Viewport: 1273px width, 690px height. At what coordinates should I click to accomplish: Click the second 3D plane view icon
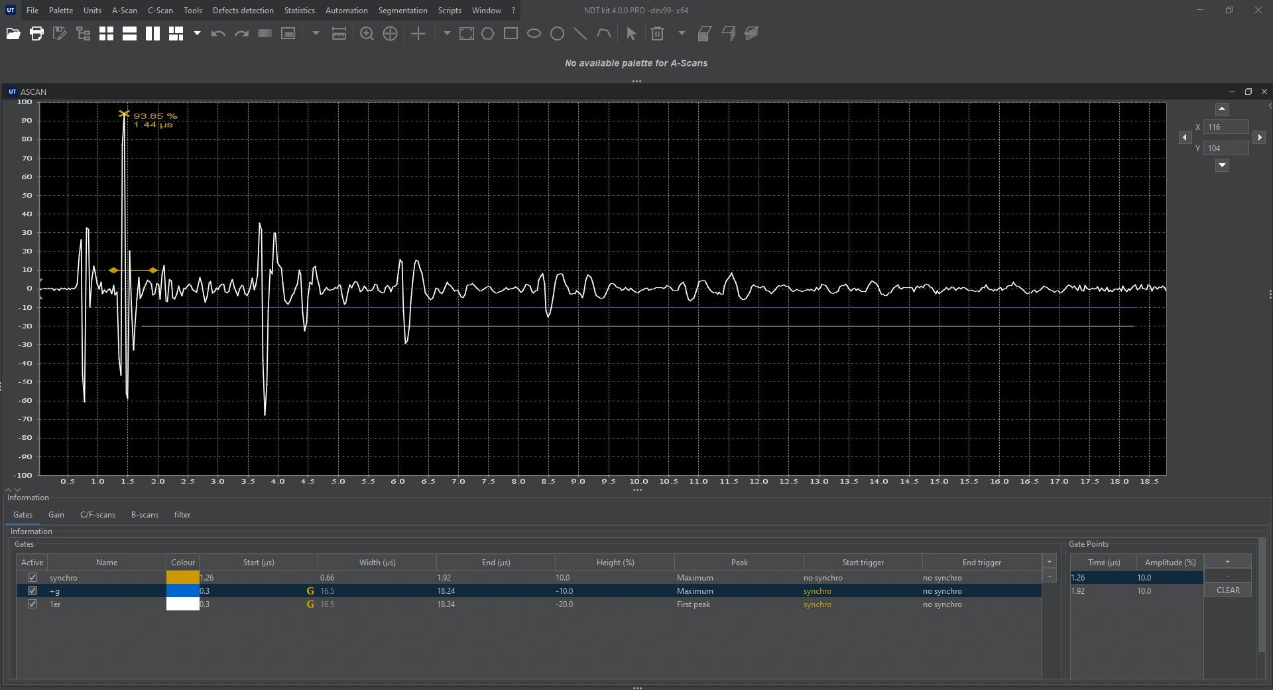point(728,34)
